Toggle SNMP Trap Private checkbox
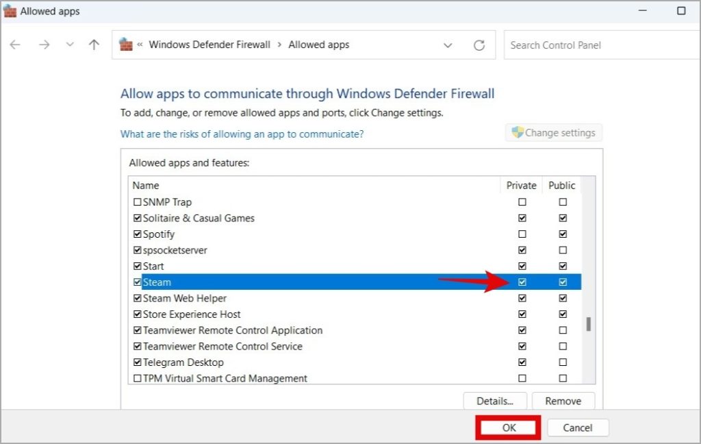This screenshot has height=444, width=701. (522, 202)
